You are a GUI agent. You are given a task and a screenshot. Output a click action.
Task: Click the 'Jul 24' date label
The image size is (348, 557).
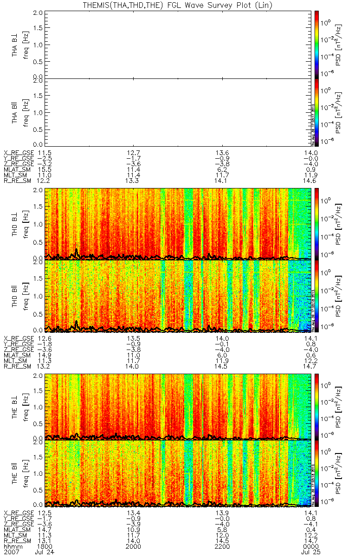point(42,552)
